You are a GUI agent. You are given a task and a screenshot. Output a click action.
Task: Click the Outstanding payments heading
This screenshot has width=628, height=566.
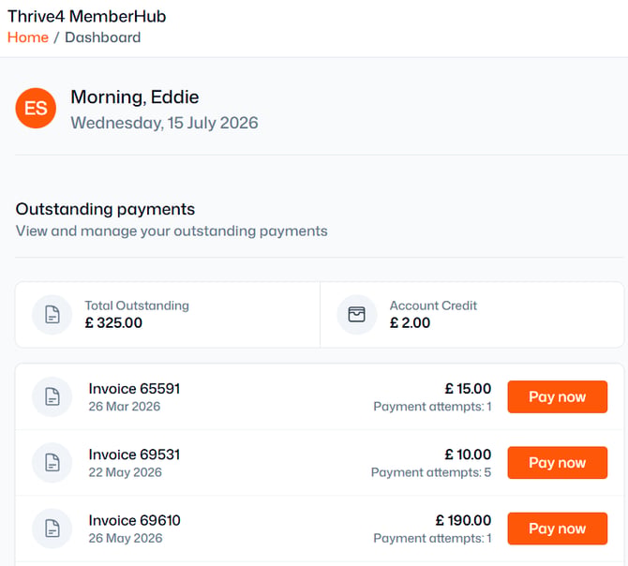coord(105,209)
